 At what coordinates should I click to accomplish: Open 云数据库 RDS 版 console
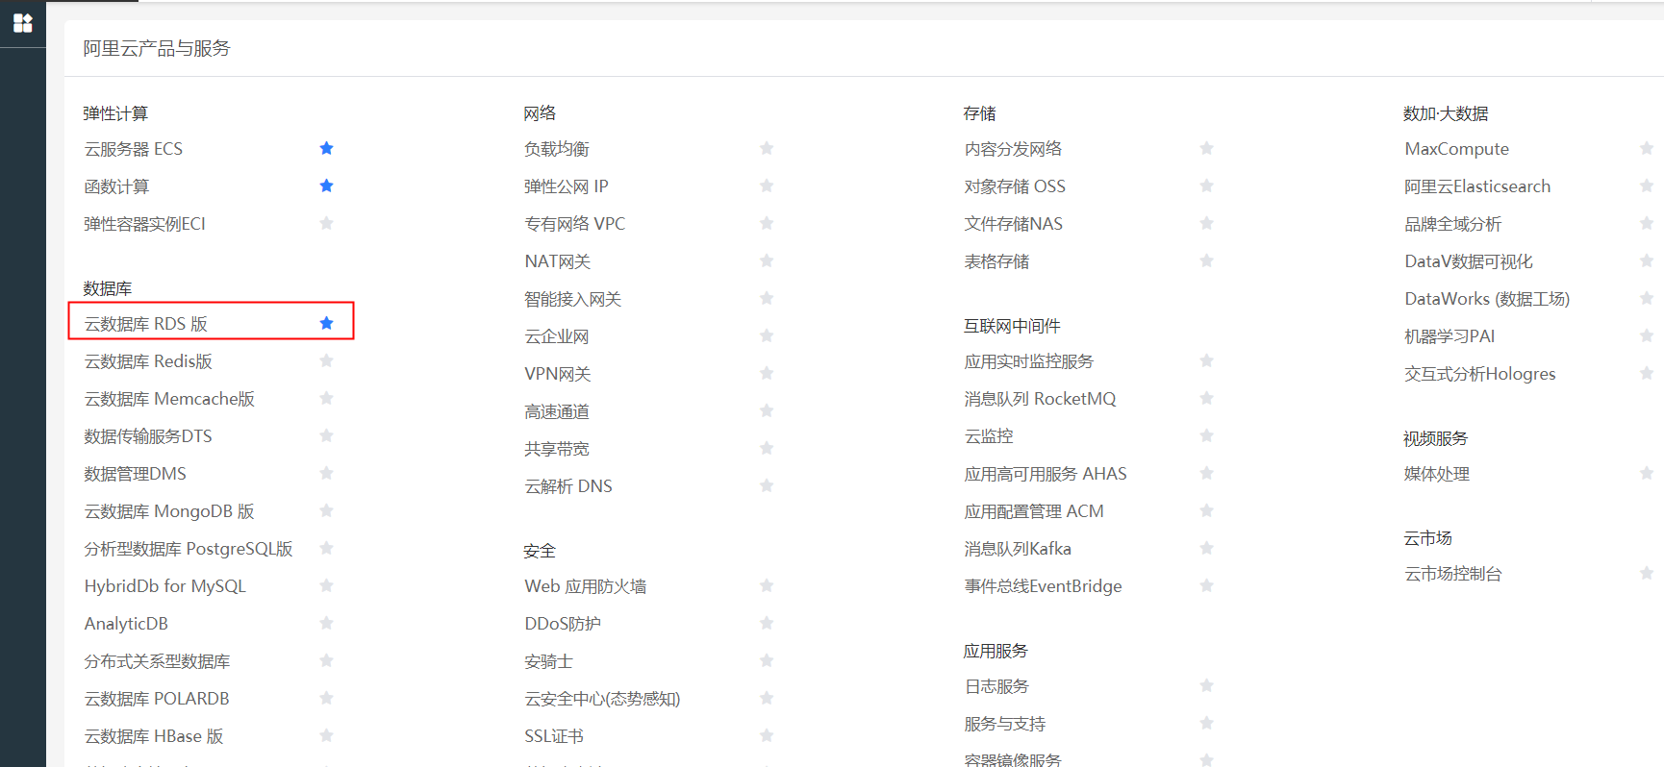pos(146,324)
